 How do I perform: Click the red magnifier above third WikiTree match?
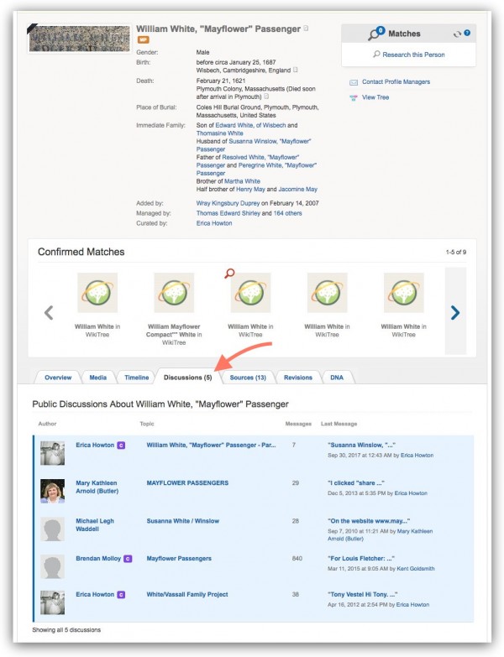pyautogui.click(x=229, y=274)
